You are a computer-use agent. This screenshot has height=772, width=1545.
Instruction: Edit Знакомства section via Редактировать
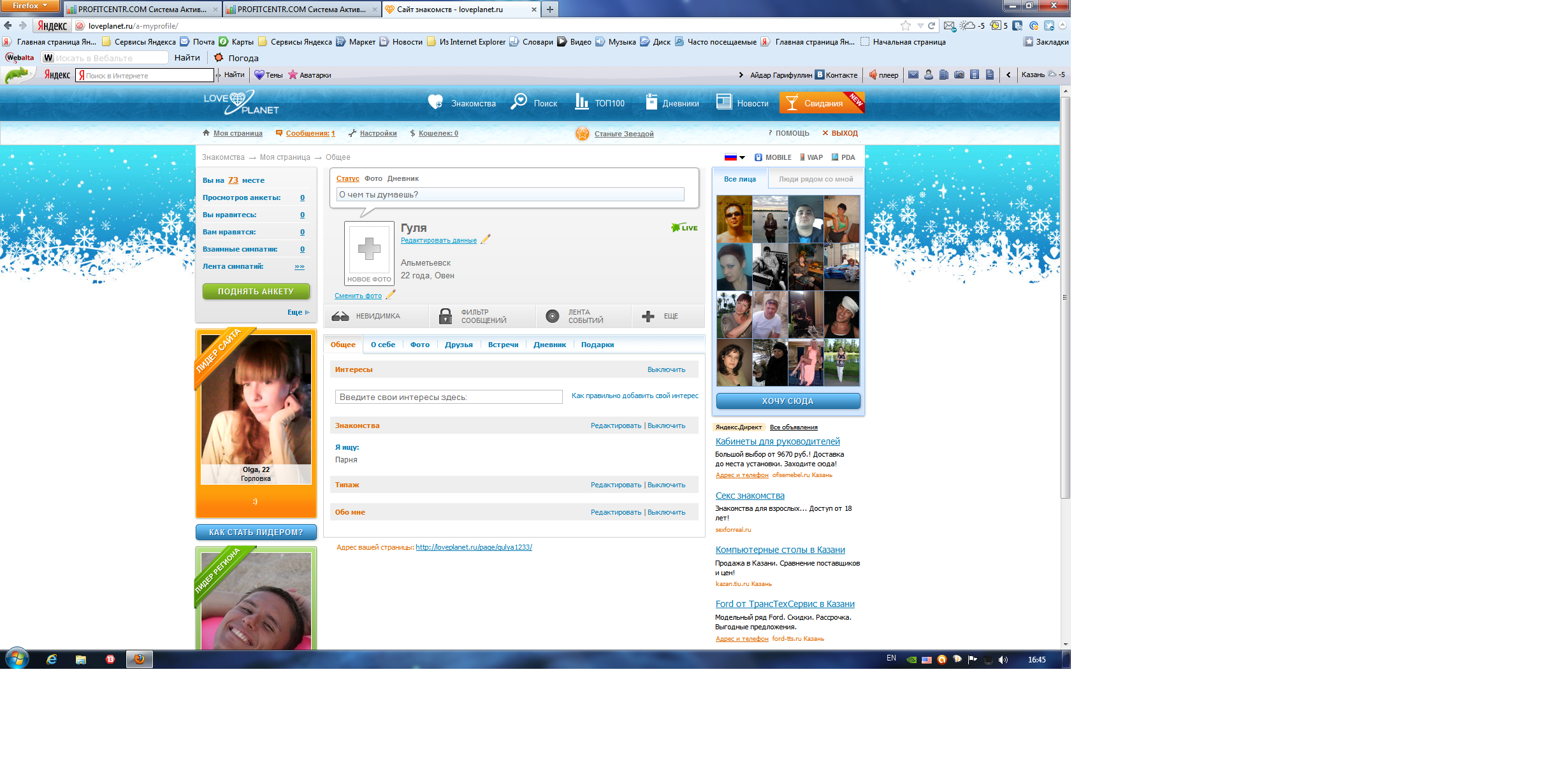pyautogui.click(x=616, y=425)
